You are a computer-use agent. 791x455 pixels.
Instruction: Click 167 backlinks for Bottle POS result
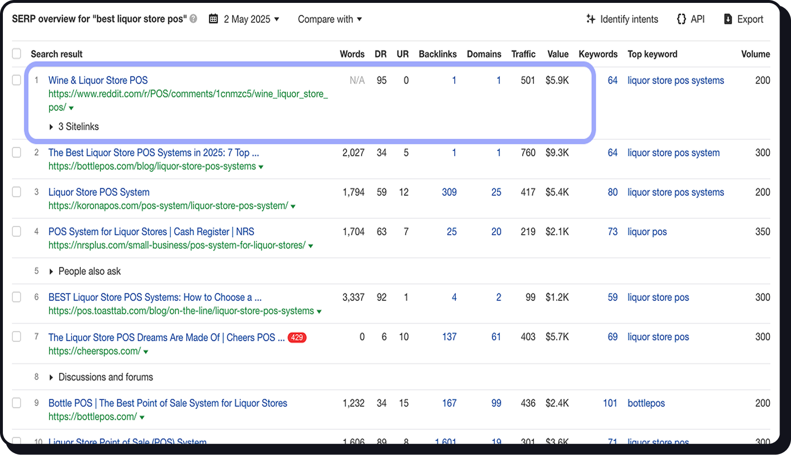(x=449, y=403)
